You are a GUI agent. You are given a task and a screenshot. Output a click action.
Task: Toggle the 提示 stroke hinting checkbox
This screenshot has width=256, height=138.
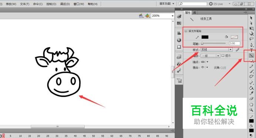(x=223, y=56)
